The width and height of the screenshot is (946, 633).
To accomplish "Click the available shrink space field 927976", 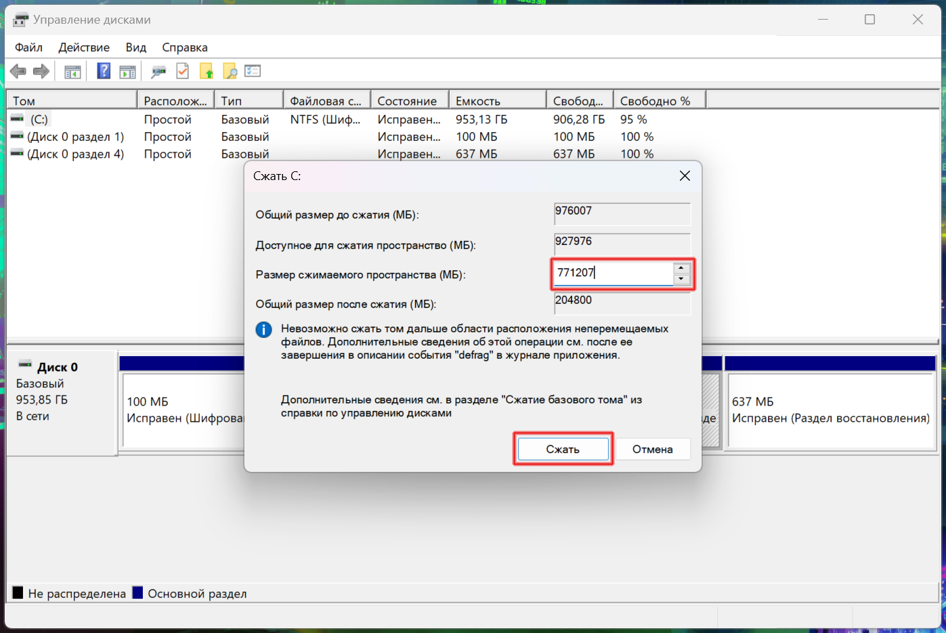I will [622, 244].
